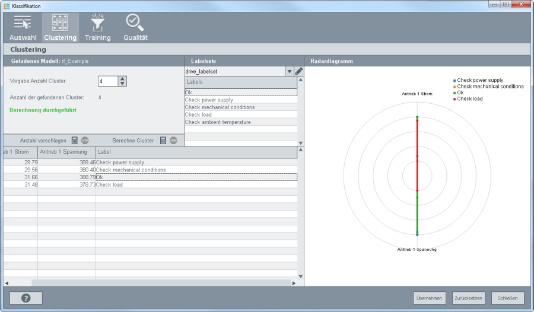Edit labelset using the pencil icon
The height and width of the screenshot is (312, 534).
pos(299,71)
